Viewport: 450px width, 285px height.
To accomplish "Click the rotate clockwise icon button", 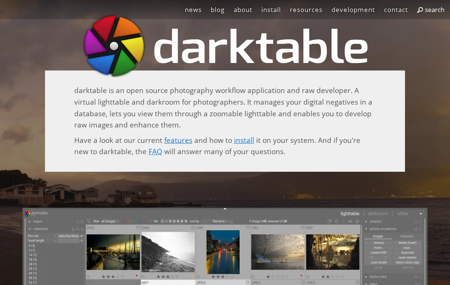I will click(x=386, y=258).
